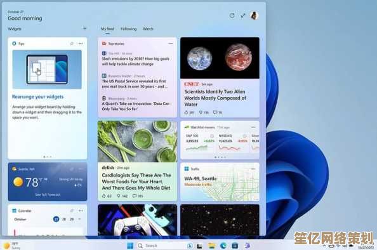Click 'See full forecast' in weather widget
Image resolution: width=377 pixels, height=250 pixels.
48,194
